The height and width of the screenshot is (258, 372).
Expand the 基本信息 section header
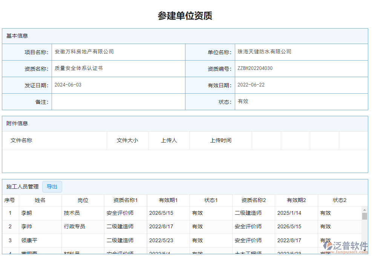pos(15,36)
